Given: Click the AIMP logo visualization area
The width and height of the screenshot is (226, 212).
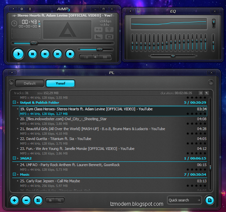Looking at the screenshot, I should click(67, 30).
